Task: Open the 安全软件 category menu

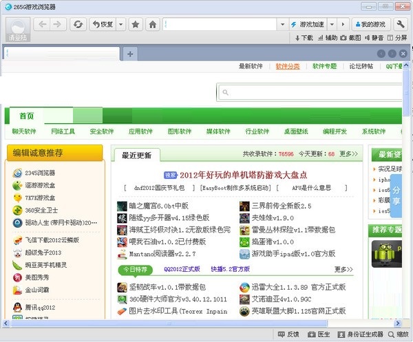Action: [x=102, y=131]
